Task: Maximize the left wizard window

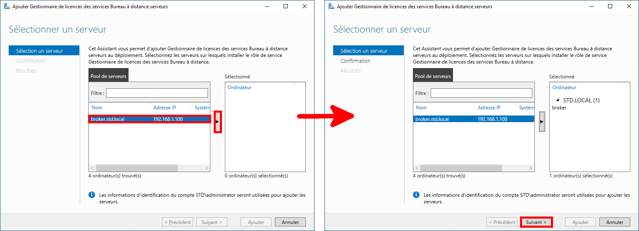Action: (x=286, y=7)
